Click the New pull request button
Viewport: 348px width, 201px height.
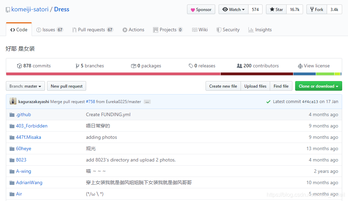67,86
